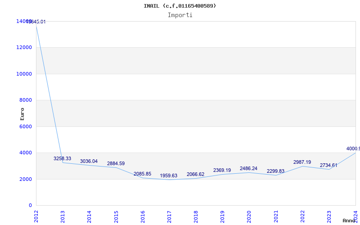Image resolution: width=360 pixels, height=225 pixels.
Task: Click the data label 2486.24
Action: pyautogui.click(x=249, y=168)
